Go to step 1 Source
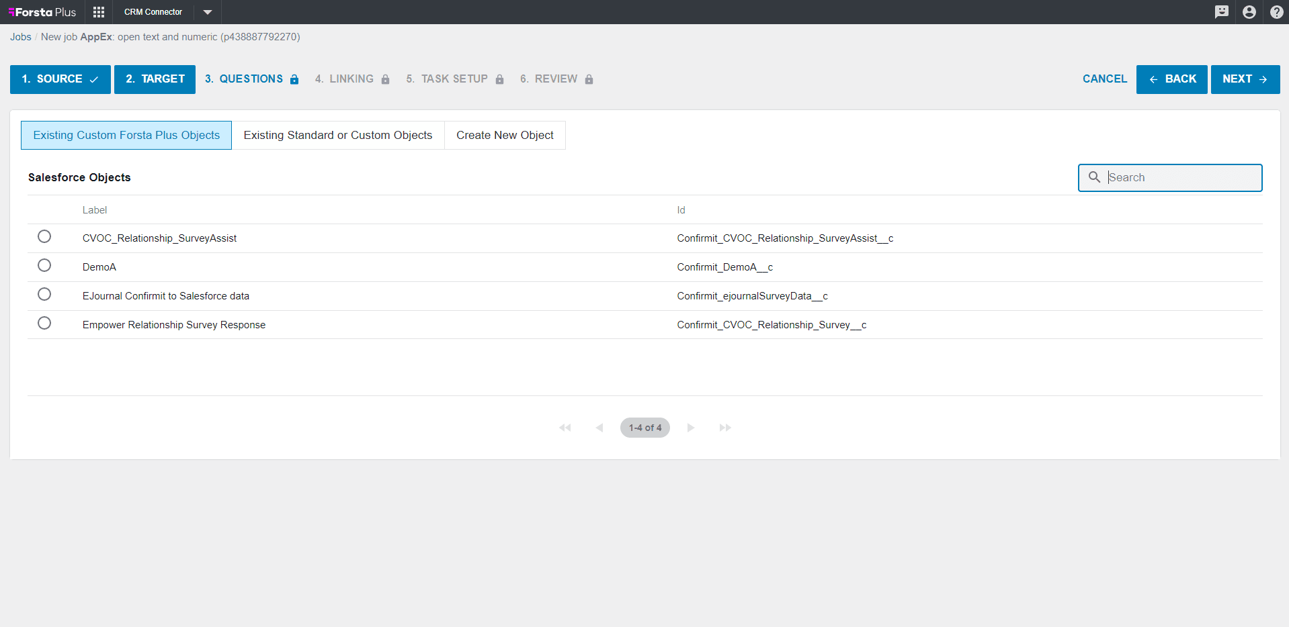This screenshot has width=1289, height=627. [x=60, y=79]
